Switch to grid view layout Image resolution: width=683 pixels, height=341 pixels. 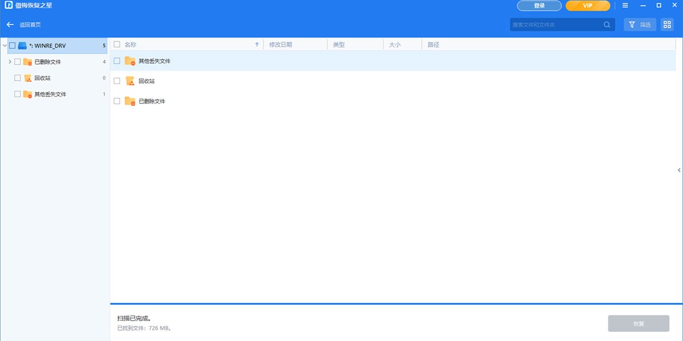coord(667,25)
